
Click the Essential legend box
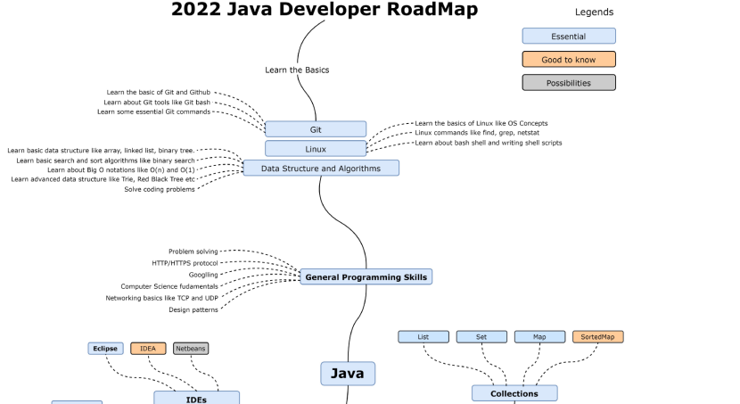pyautogui.click(x=568, y=37)
